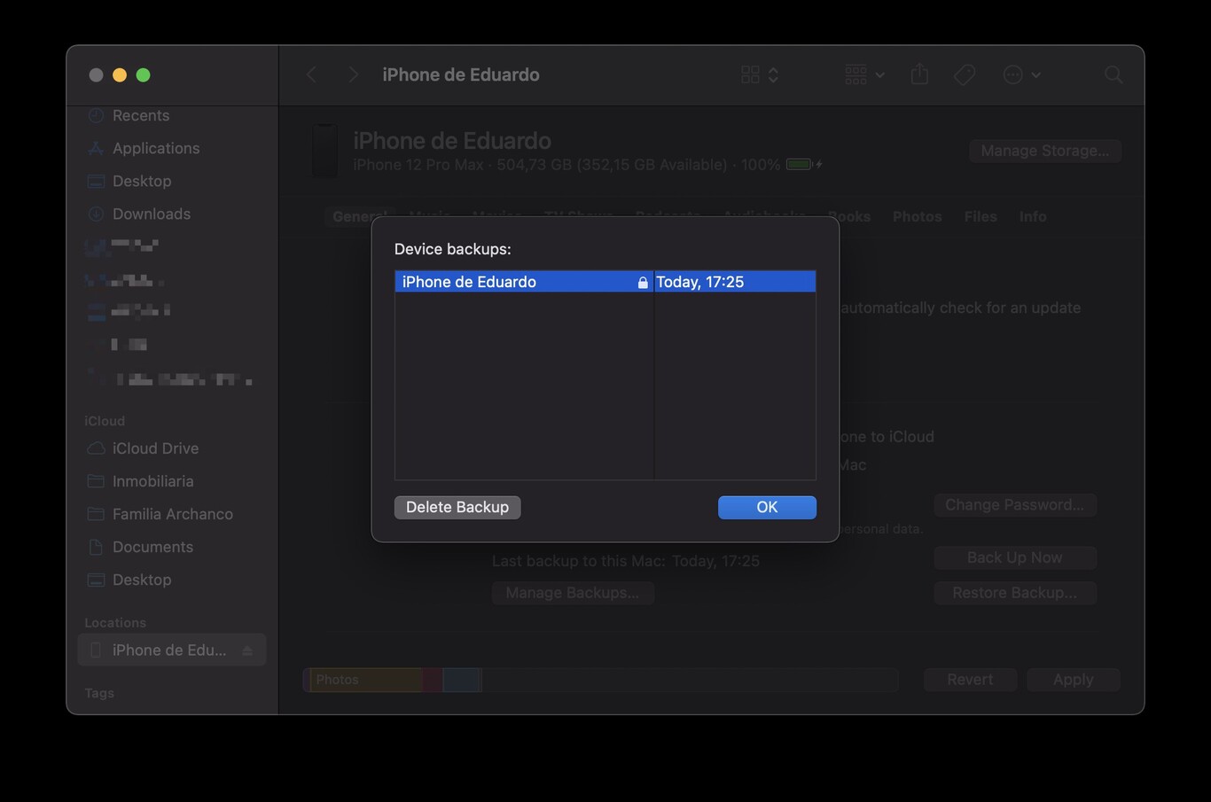Open the view switcher icon dropdown
Image resolution: width=1211 pixels, height=802 pixels.
click(760, 75)
